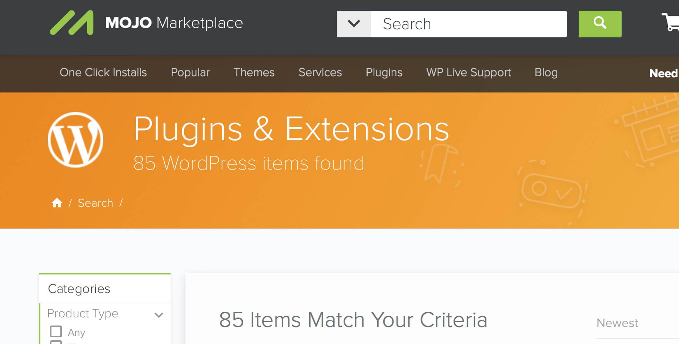
Task: Open the Newest sort dropdown
Action: point(637,323)
